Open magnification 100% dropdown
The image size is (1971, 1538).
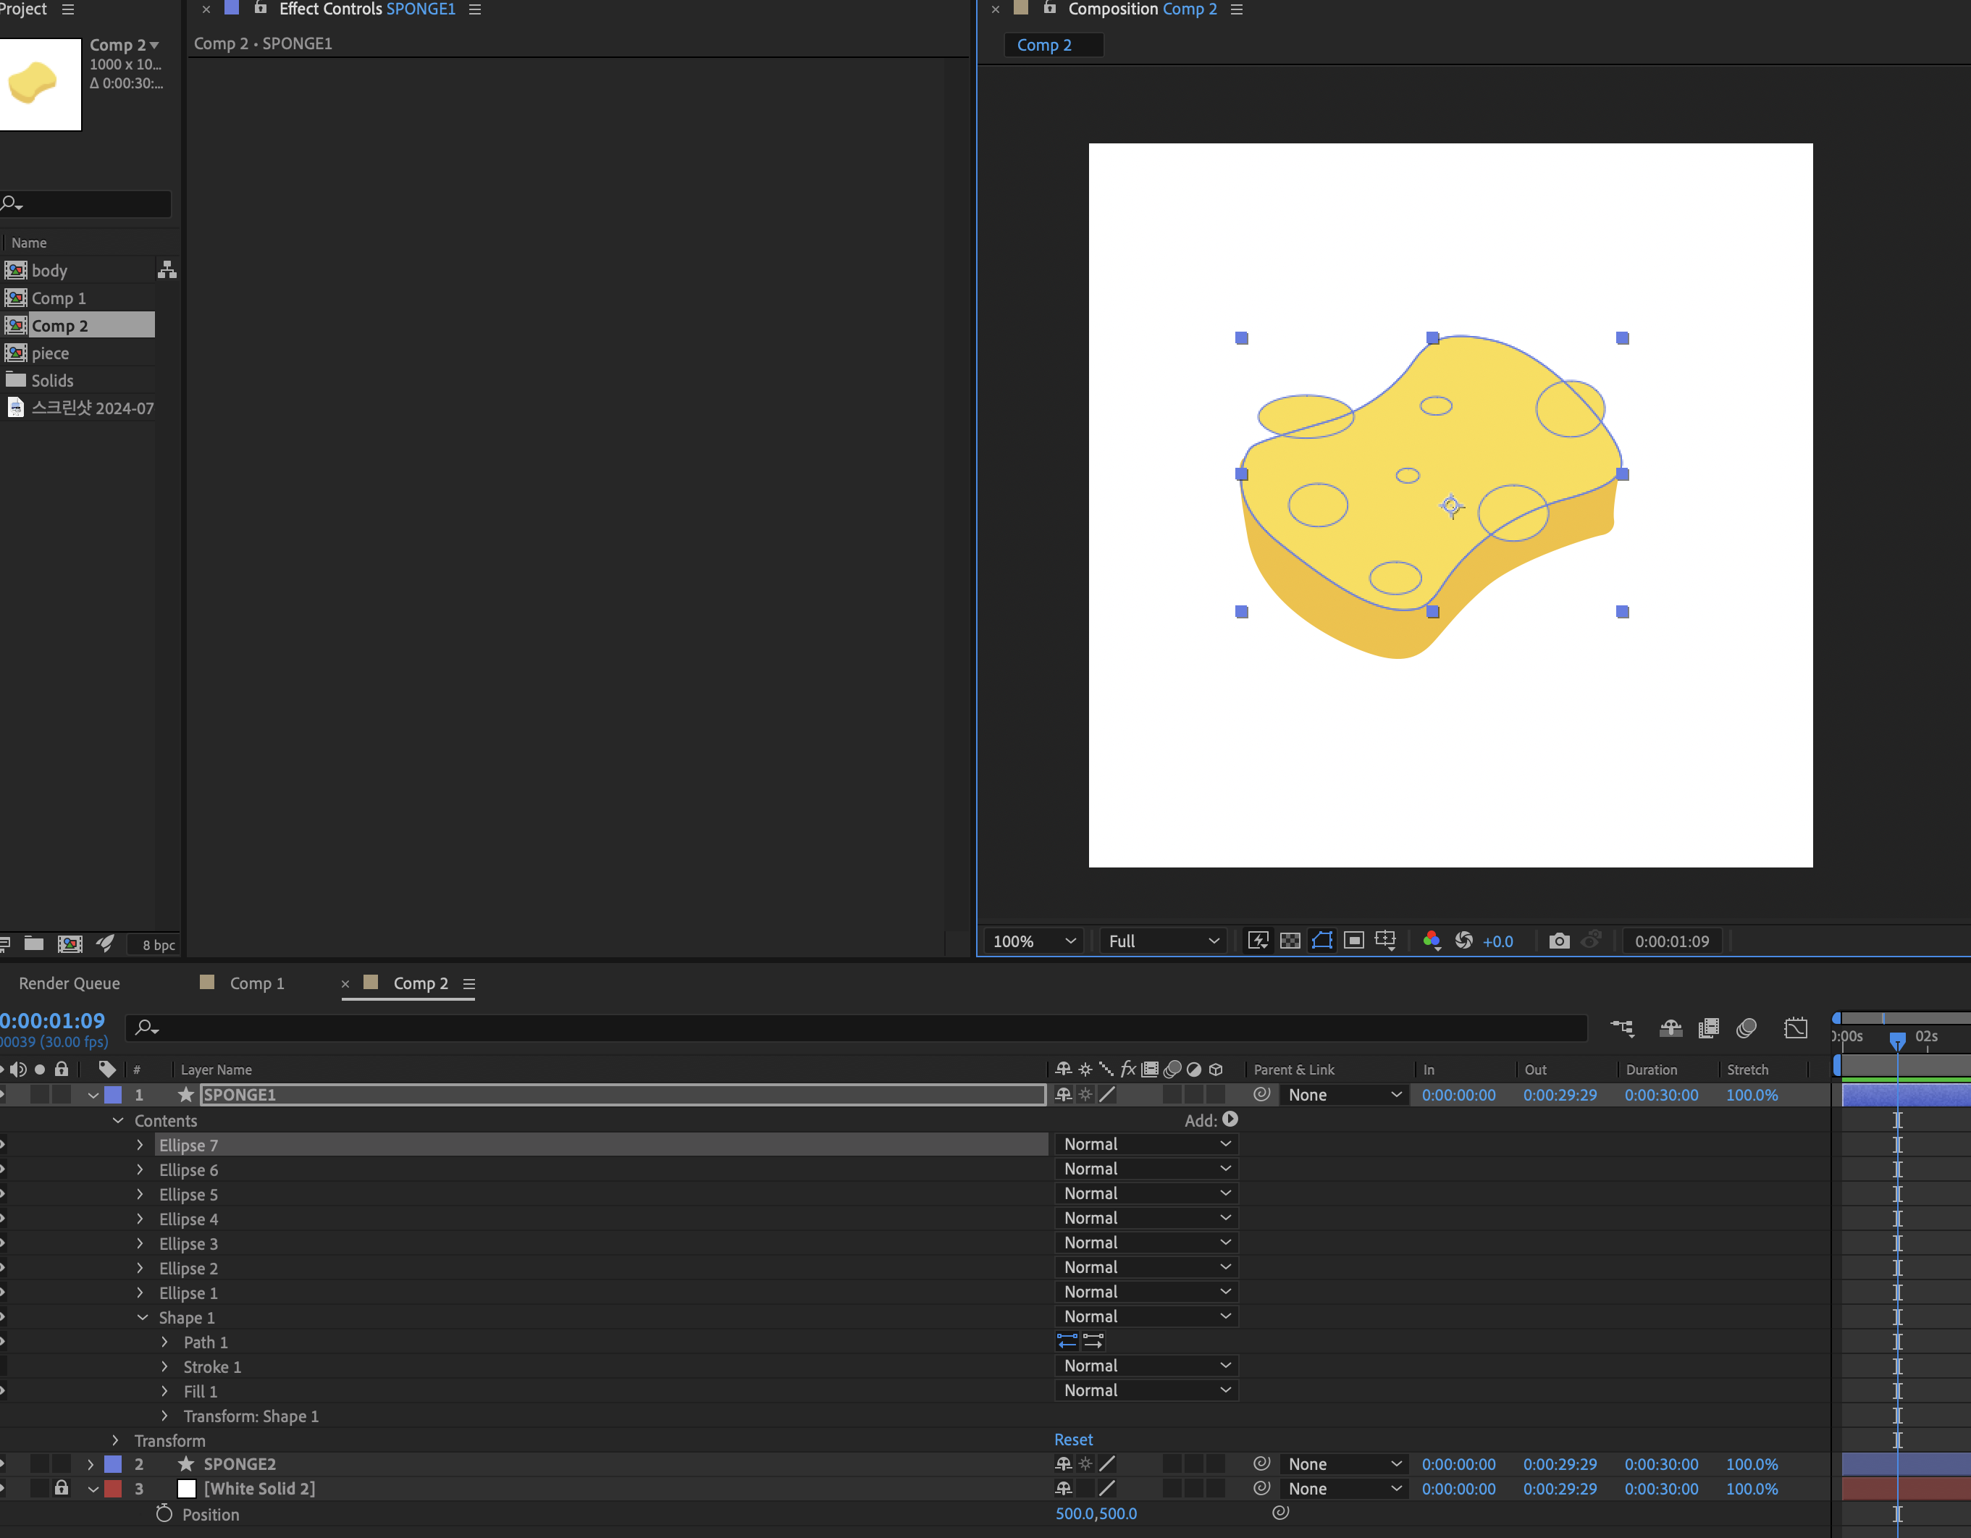(x=1034, y=941)
